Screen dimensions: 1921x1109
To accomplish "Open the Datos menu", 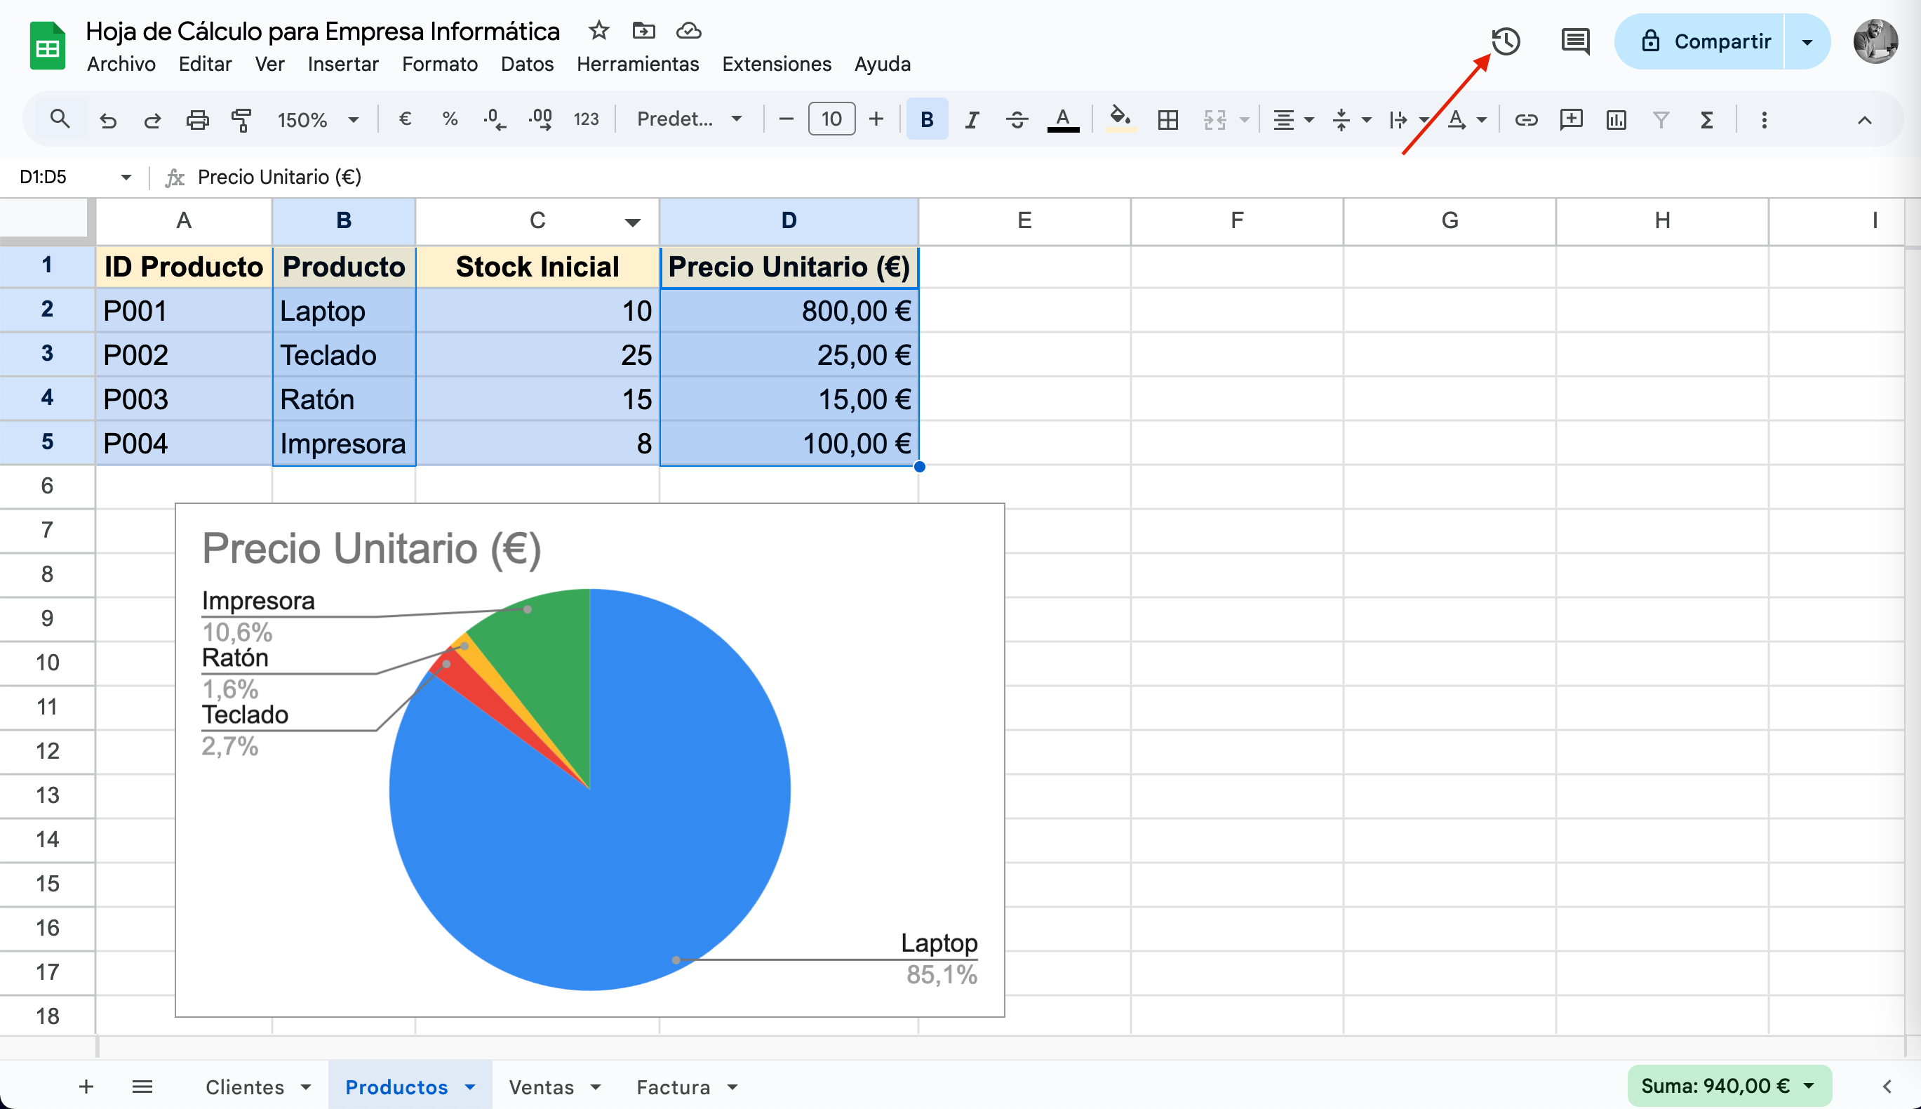I will click(x=527, y=64).
